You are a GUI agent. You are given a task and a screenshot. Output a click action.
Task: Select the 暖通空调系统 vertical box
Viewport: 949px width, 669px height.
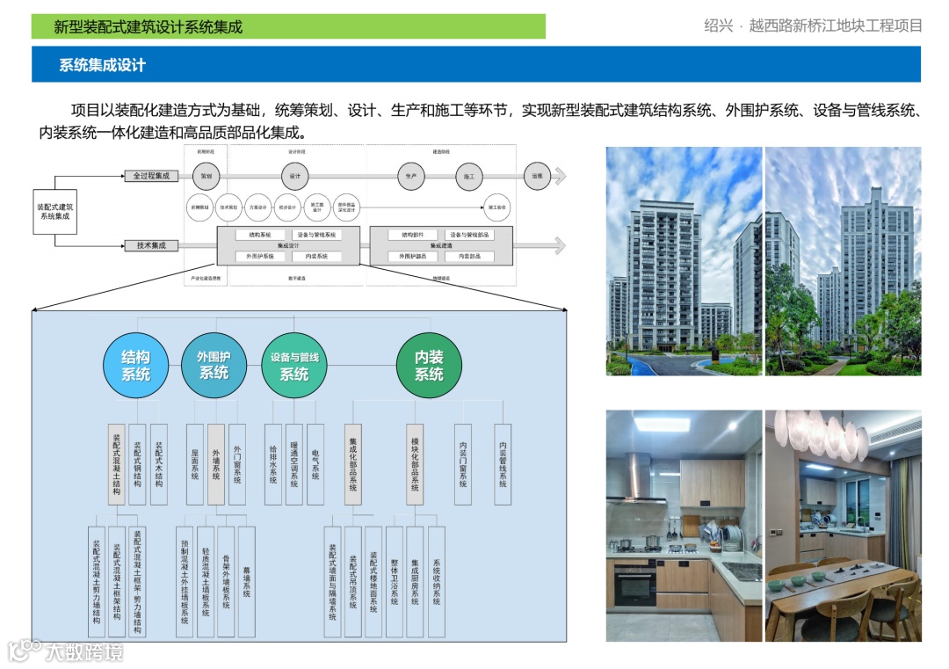pos(294,464)
